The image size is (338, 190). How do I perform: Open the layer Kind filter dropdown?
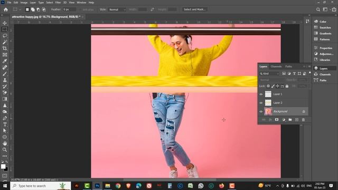coord(269,74)
